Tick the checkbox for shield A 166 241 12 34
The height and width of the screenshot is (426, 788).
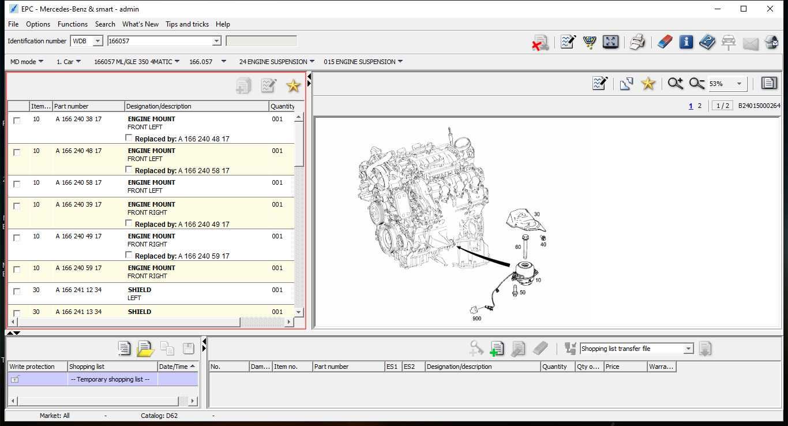click(17, 292)
